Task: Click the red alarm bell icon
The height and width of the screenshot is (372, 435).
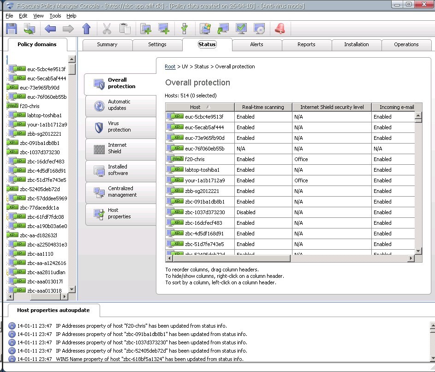Action: pyautogui.click(x=280, y=29)
